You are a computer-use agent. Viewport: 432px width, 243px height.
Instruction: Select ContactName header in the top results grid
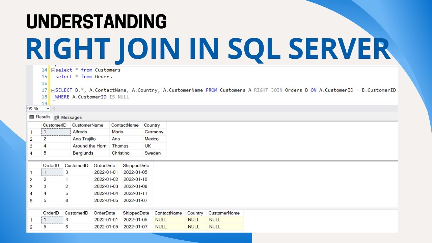[x=126, y=125]
